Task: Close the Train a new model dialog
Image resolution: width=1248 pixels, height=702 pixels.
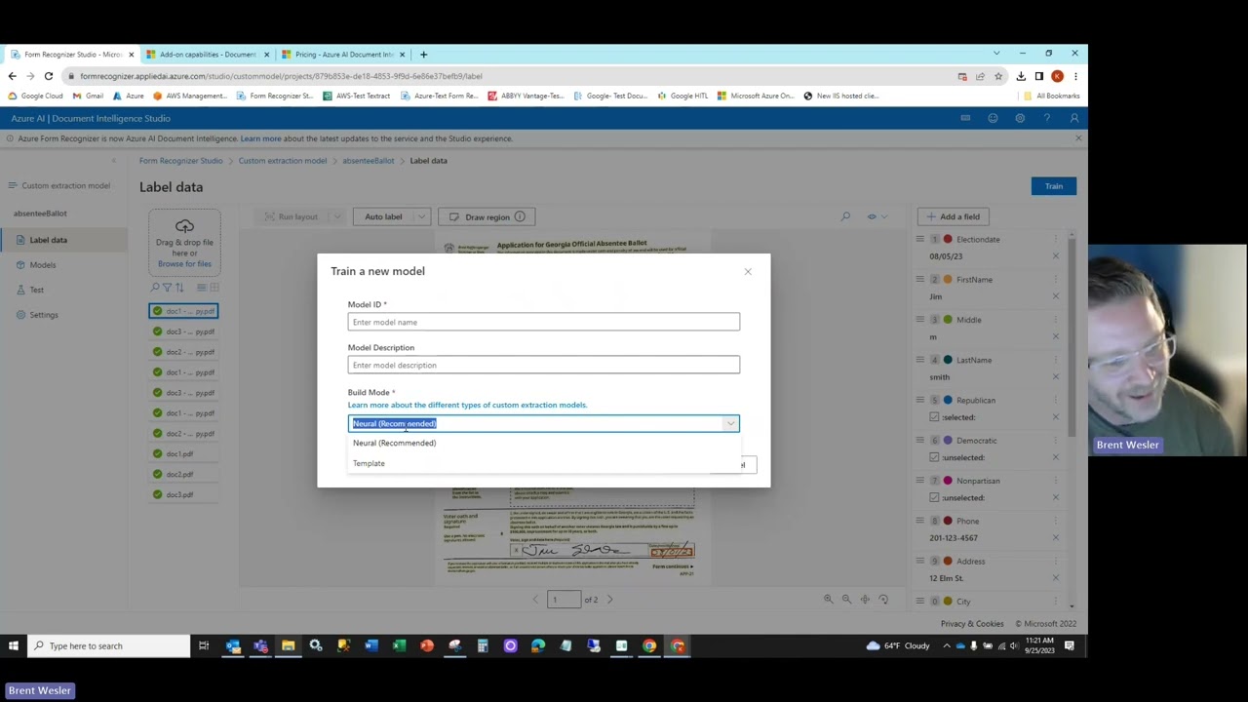Action: coord(748,271)
